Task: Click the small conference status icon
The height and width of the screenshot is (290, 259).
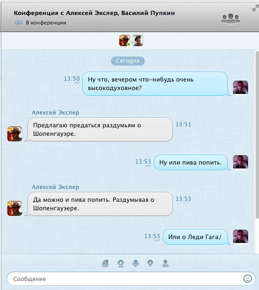Action: (x=18, y=23)
